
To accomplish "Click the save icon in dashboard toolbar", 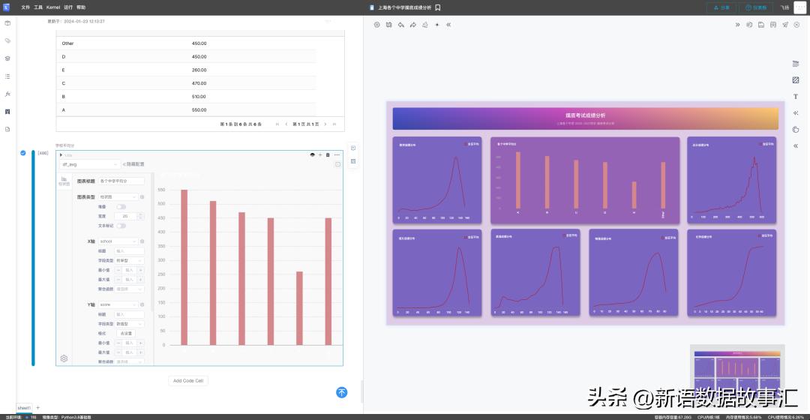I will 761,25.
